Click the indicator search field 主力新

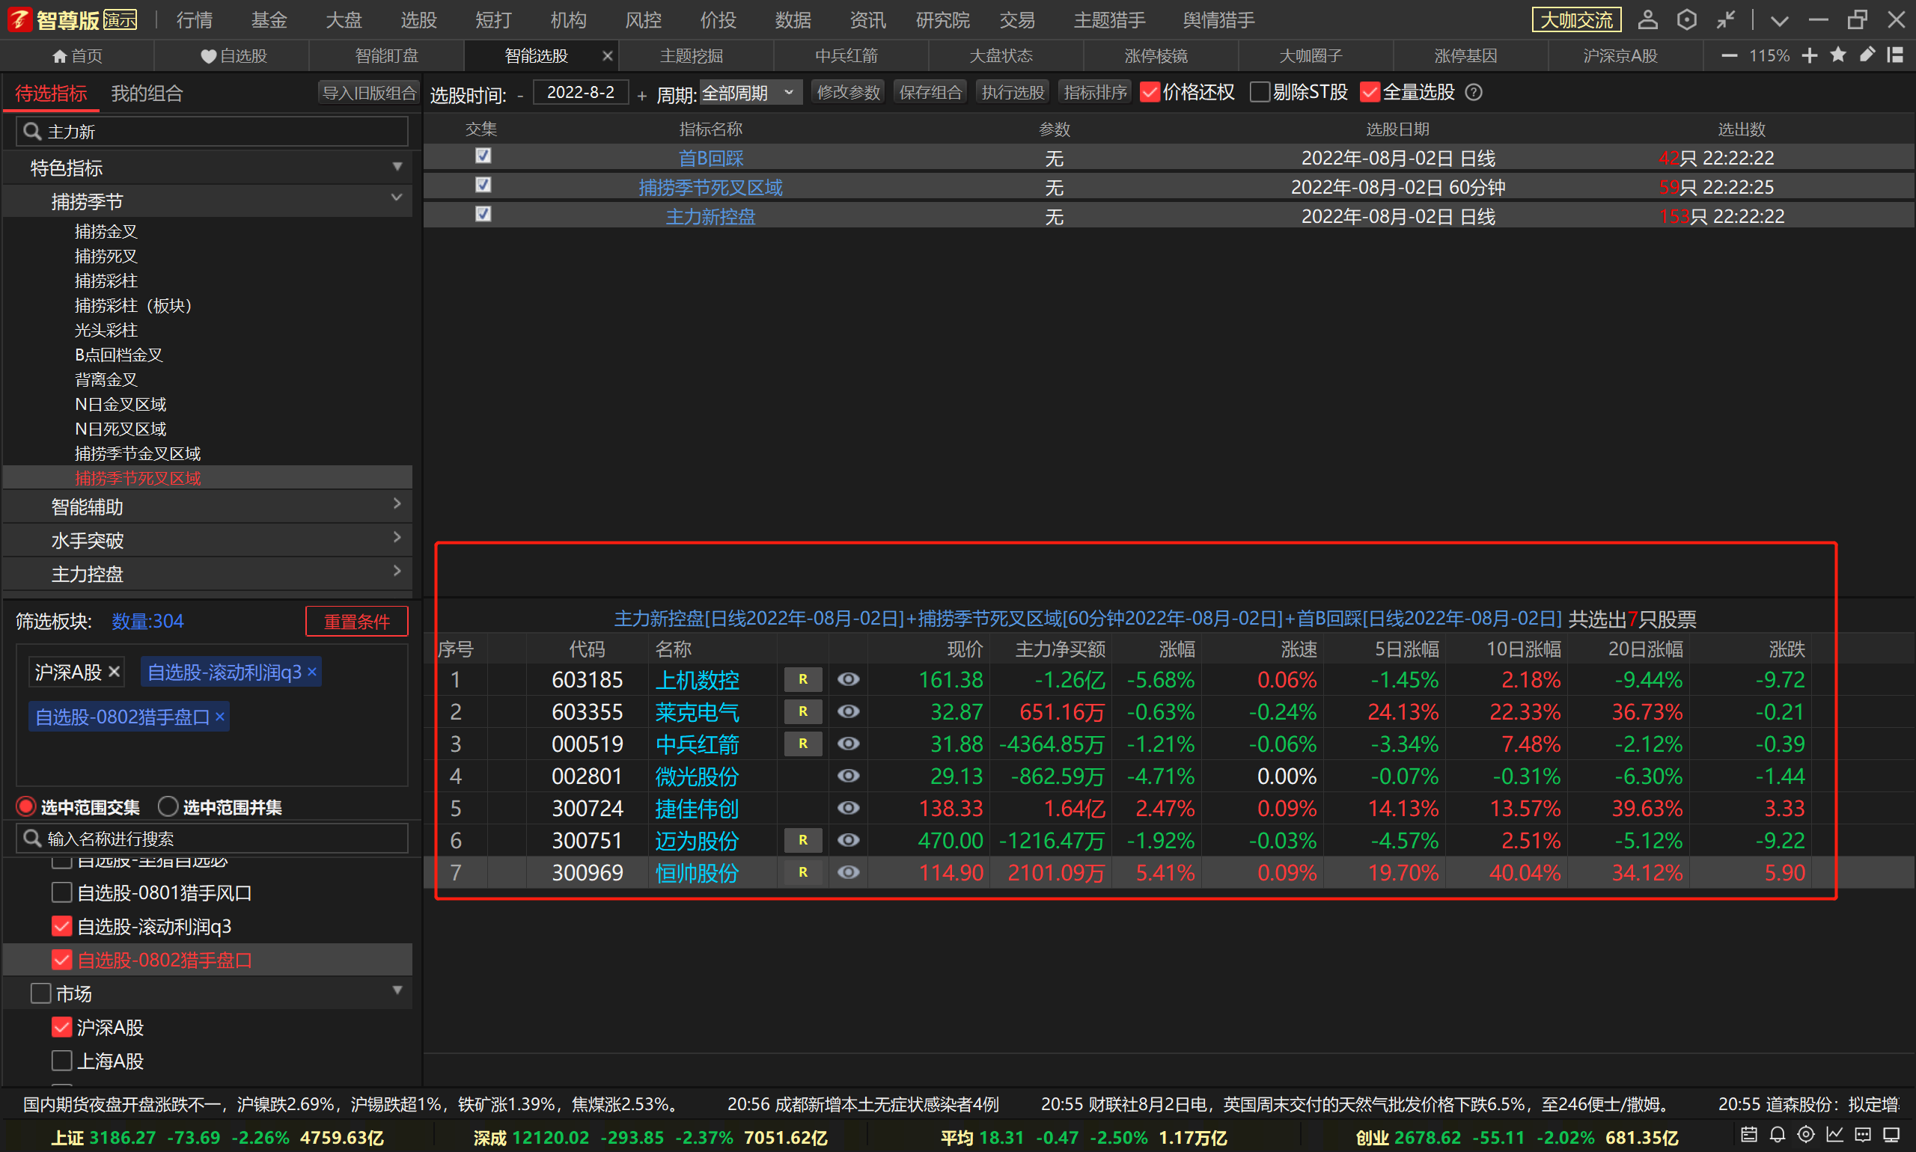[211, 131]
